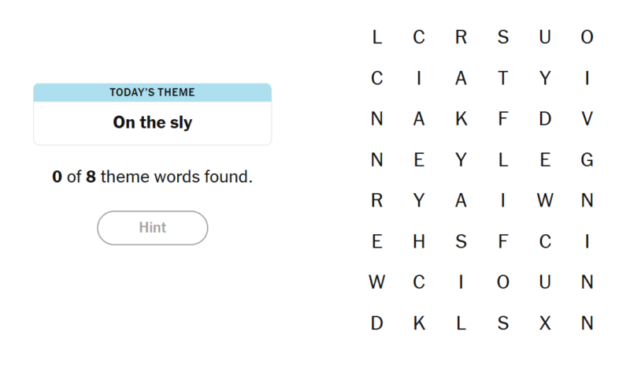The width and height of the screenshot is (630, 369).
Task: Click the Hint button
Action: click(152, 228)
